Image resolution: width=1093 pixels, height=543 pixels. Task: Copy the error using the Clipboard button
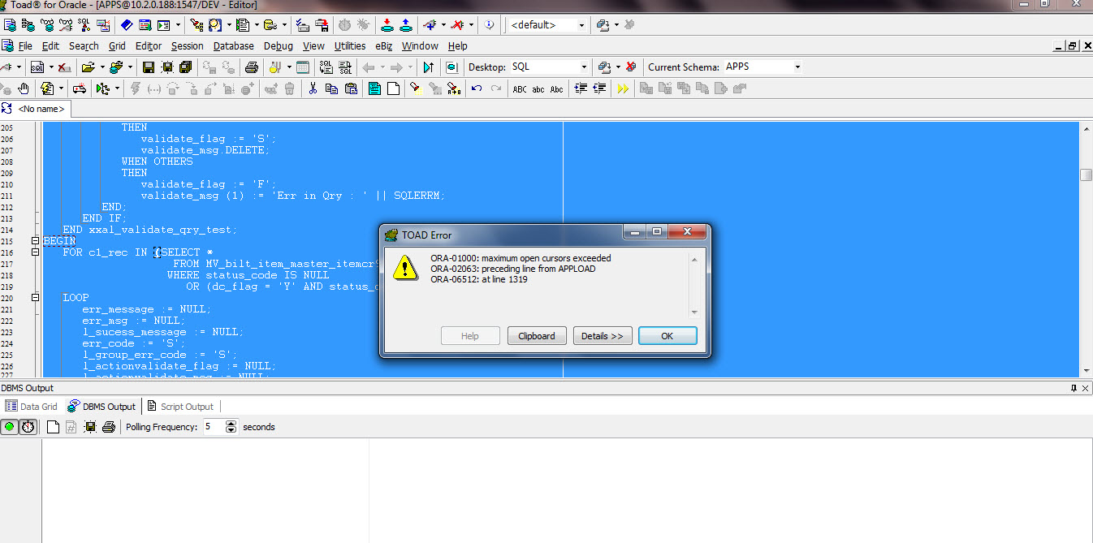(537, 335)
